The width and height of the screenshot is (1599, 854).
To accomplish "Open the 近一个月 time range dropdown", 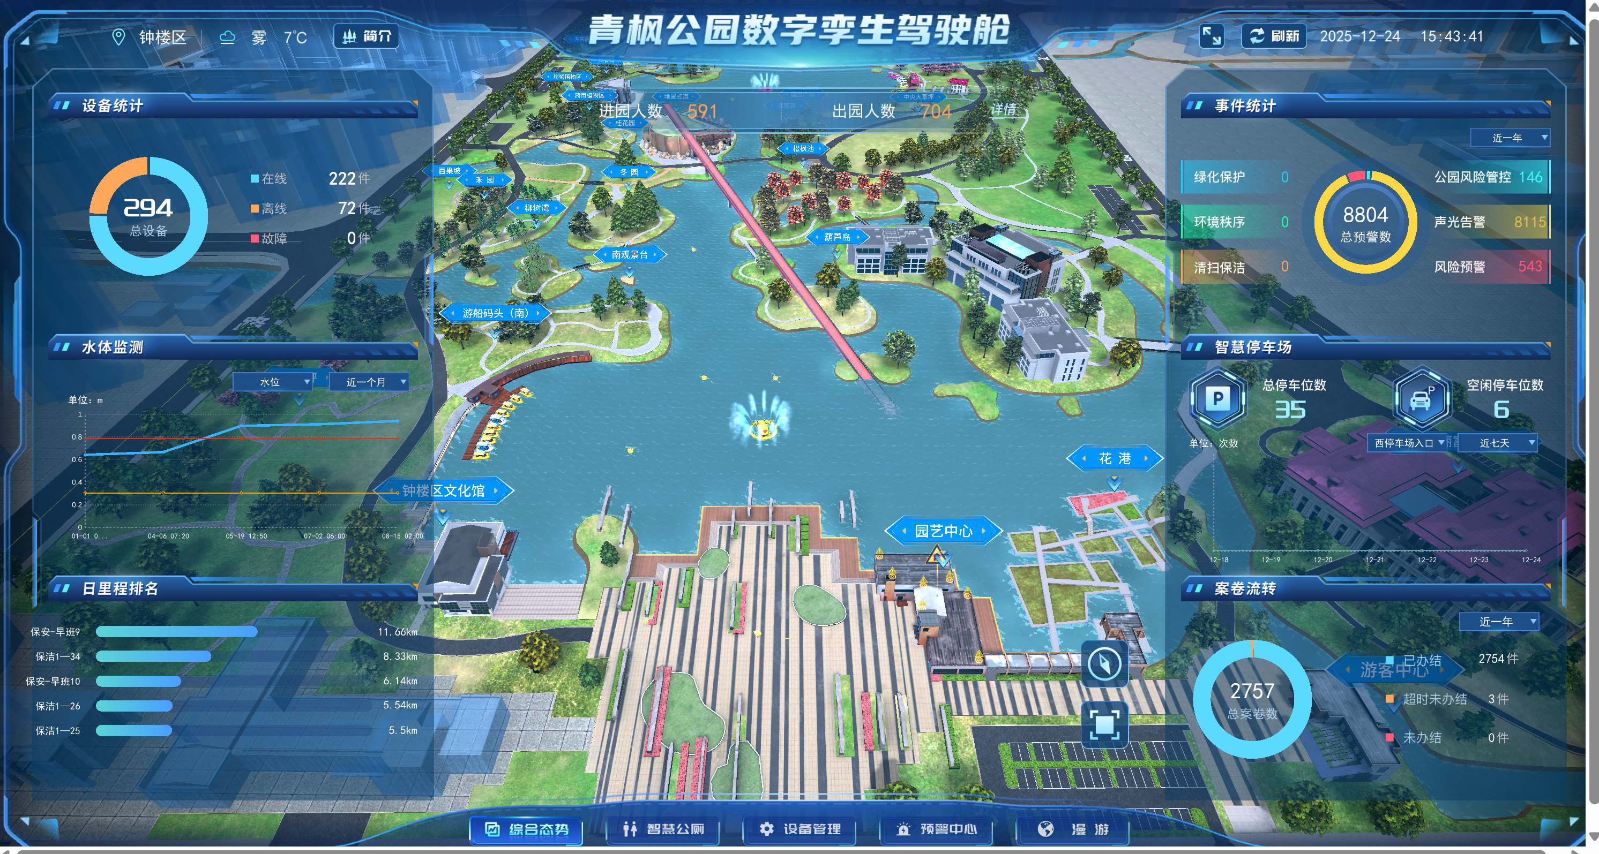I will coord(369,382).
